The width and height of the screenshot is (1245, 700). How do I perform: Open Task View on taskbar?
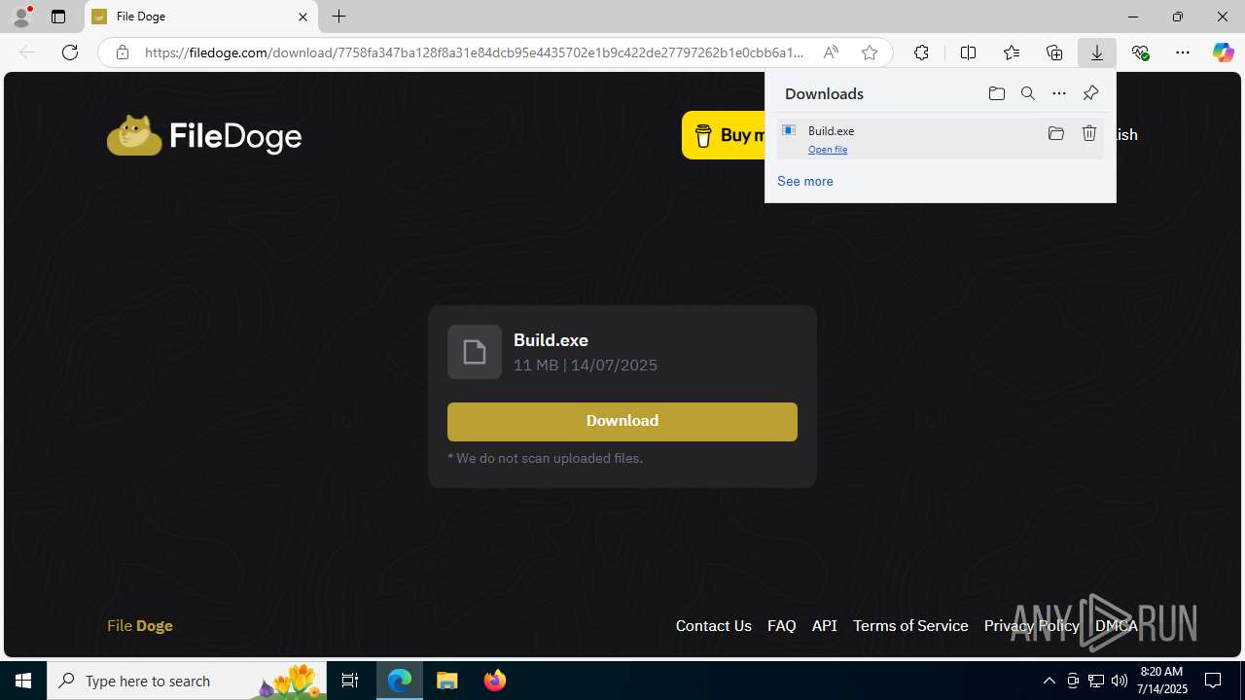tap(350, 681)
